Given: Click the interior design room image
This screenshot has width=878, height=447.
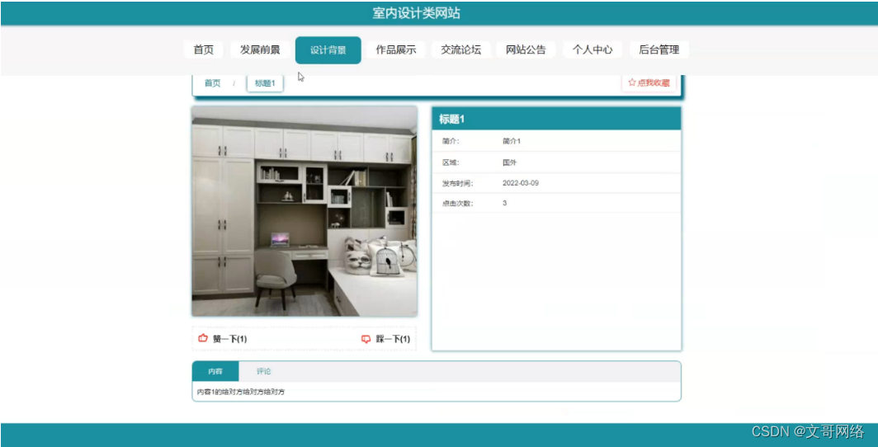Looking at the screenshot, I should [x=304, y=211].
